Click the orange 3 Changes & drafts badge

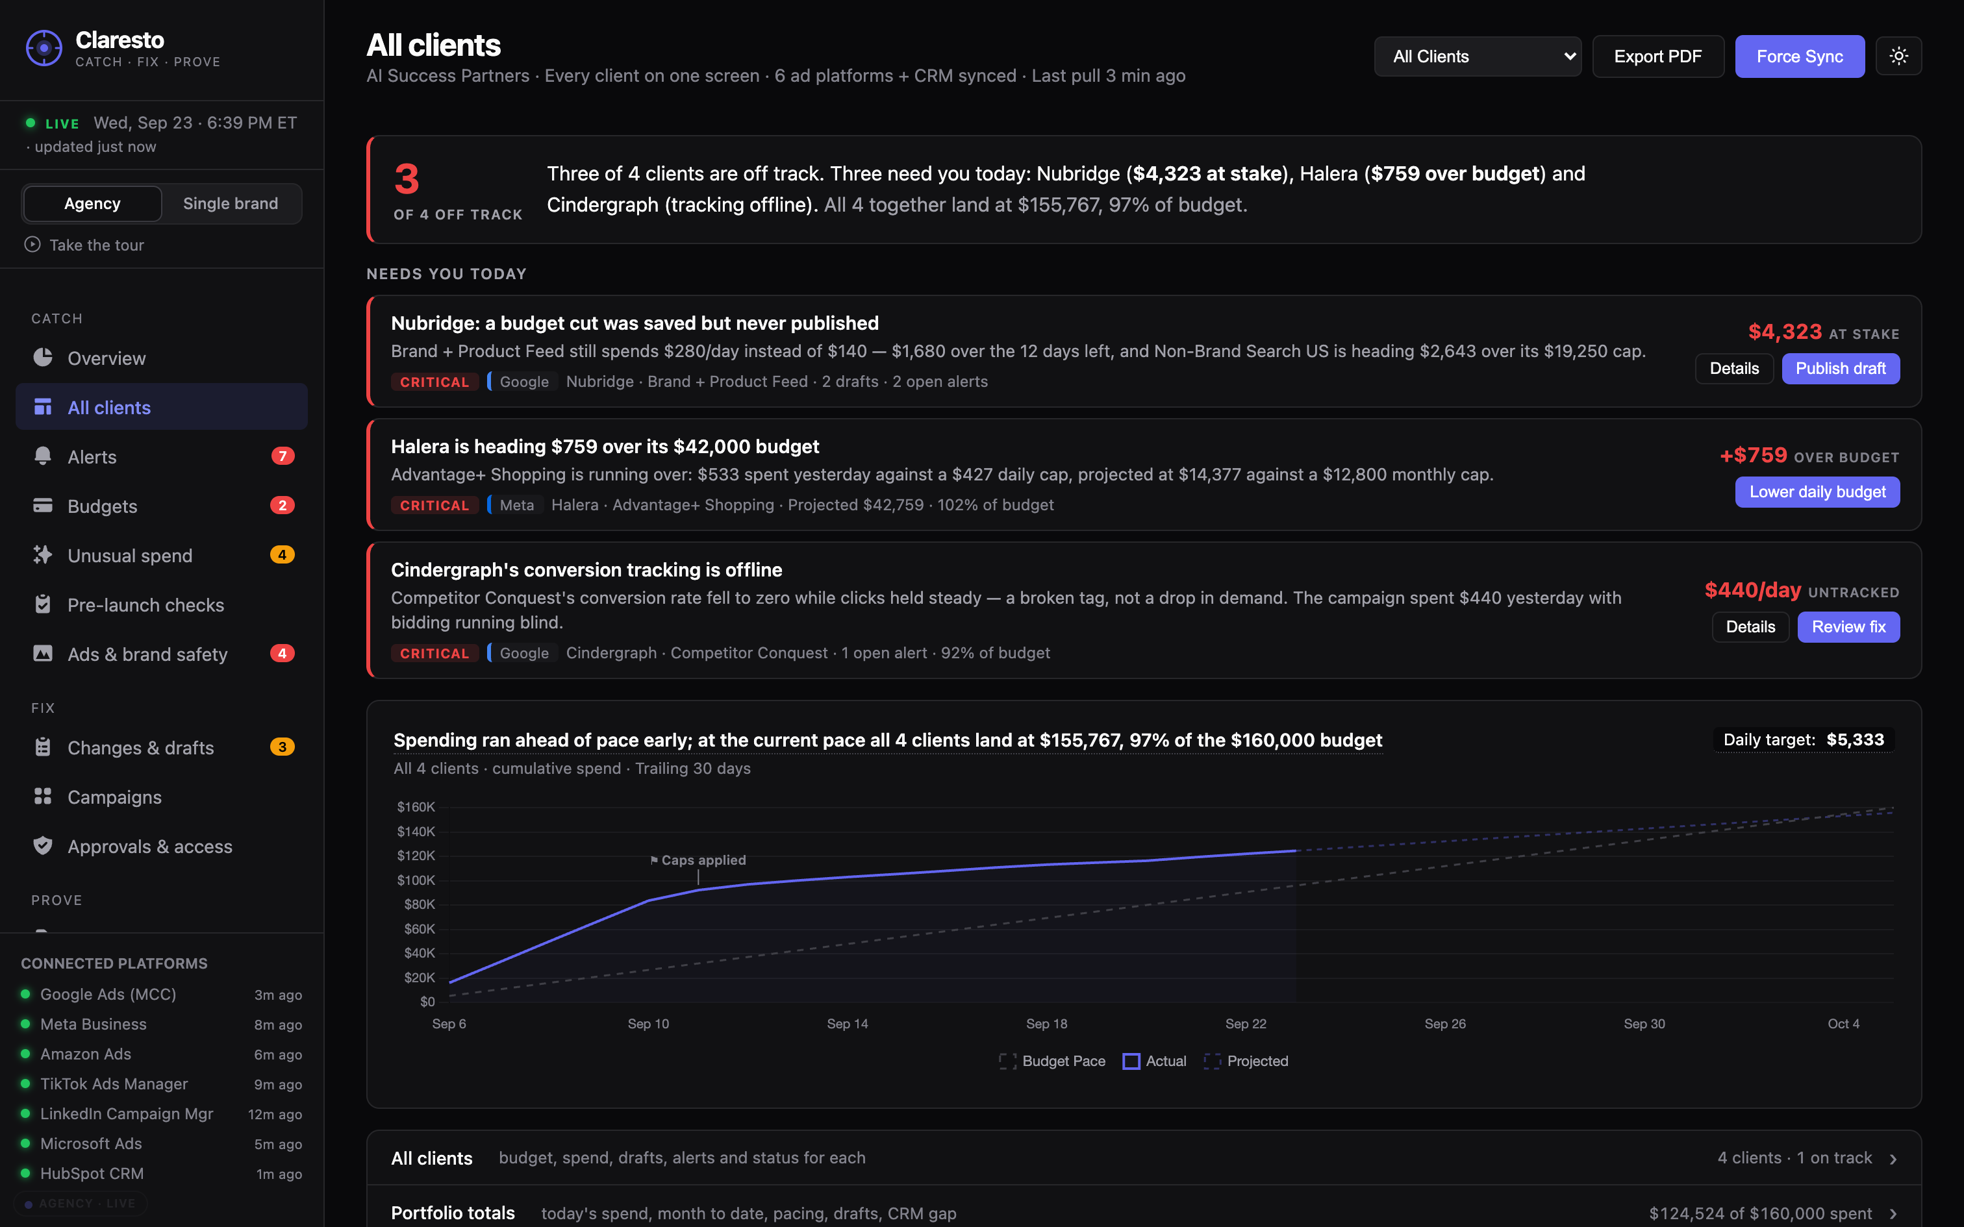(x=282, y=747)
